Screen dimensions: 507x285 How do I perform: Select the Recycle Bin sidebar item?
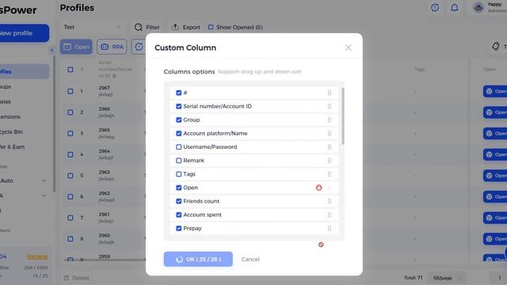pyautogui.click(x=12, y=132)
